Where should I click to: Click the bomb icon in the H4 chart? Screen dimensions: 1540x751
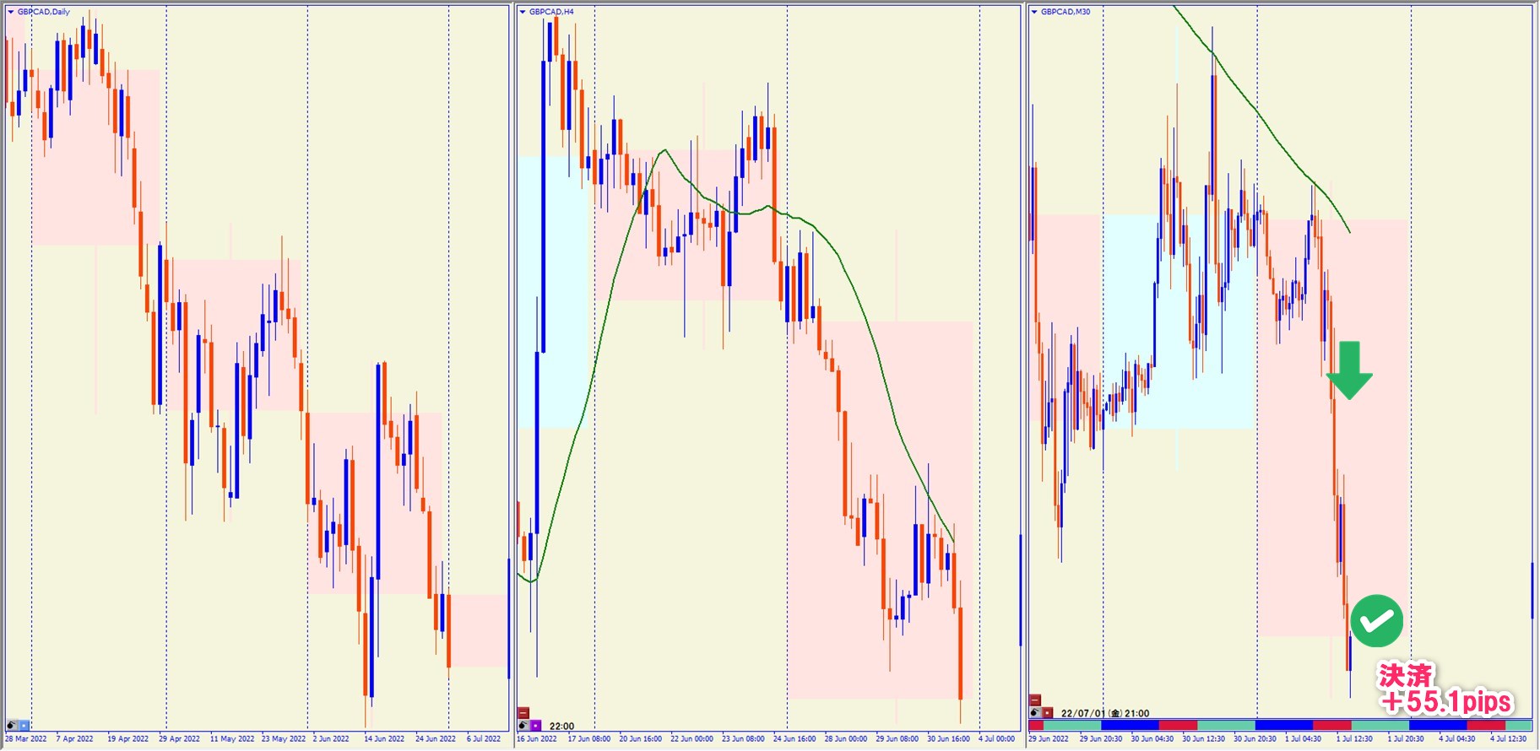click(523, 725)
